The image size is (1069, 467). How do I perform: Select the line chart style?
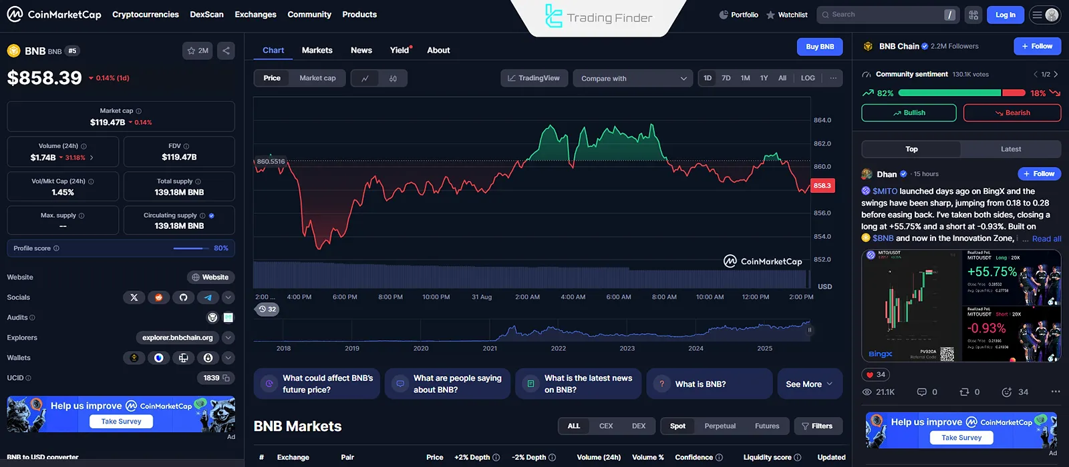tap(365, 79)
